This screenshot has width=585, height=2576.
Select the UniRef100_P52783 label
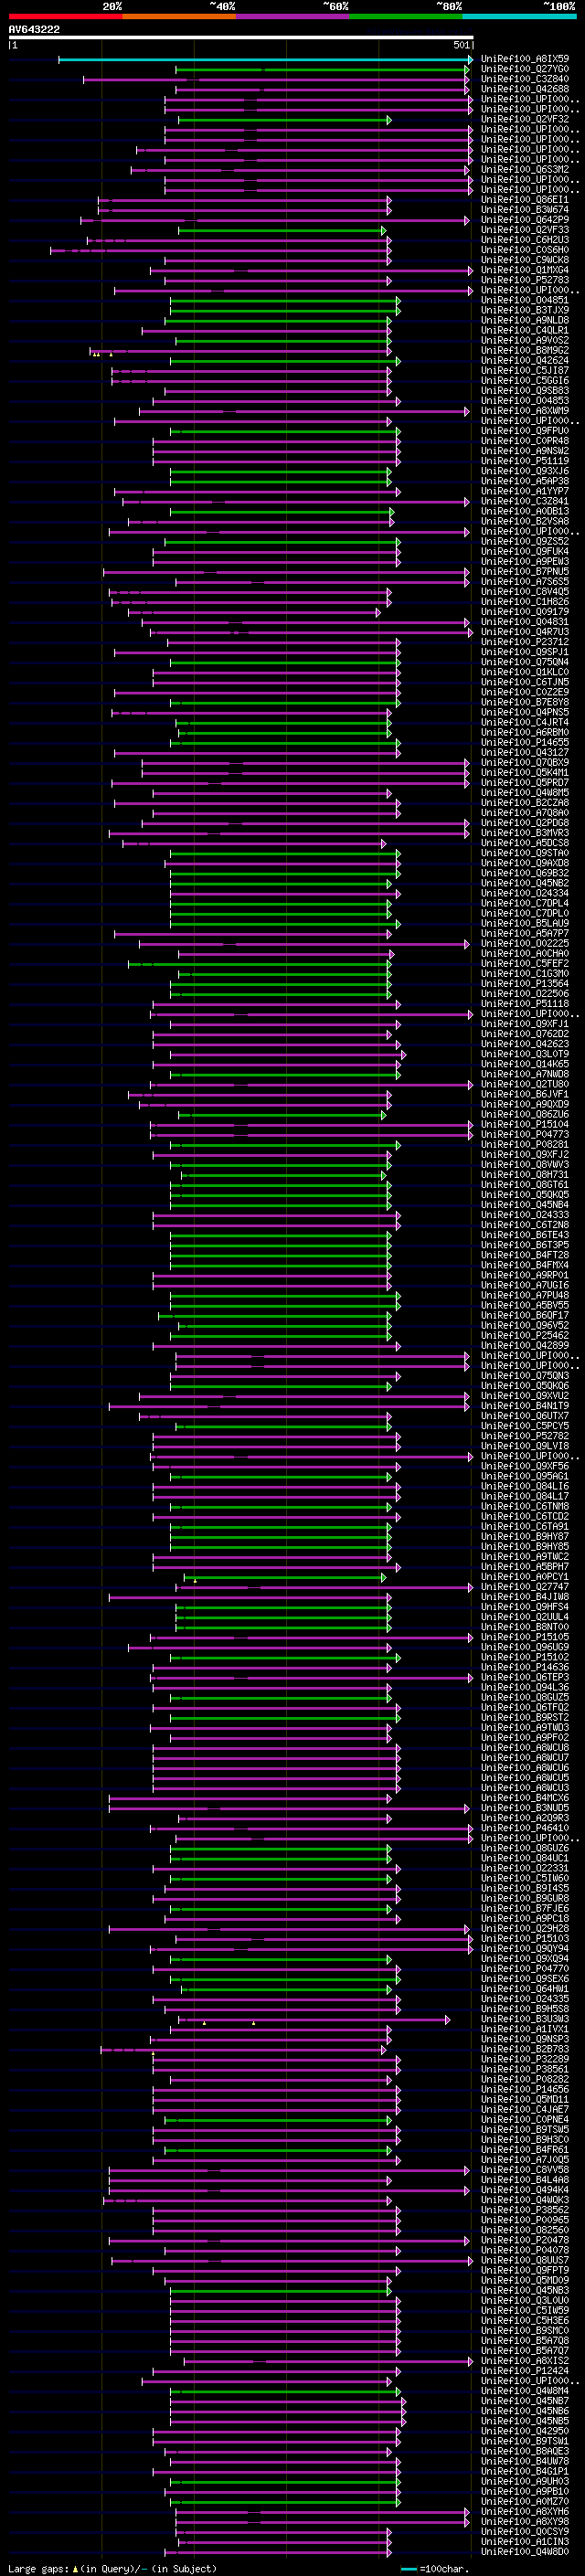[x=525, y=280]
